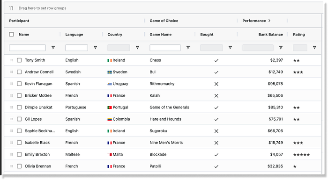Tick the Gil Lopes row checkbox

(19, 119)
